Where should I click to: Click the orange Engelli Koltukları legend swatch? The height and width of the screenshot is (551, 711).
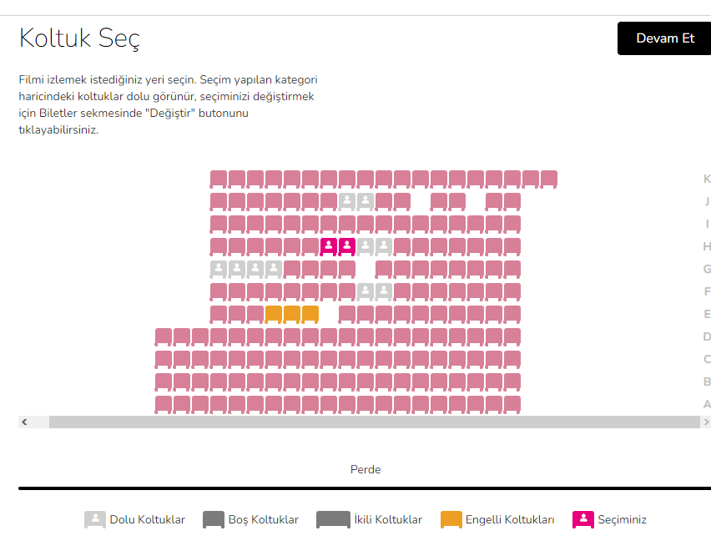[x=451, y=519]
